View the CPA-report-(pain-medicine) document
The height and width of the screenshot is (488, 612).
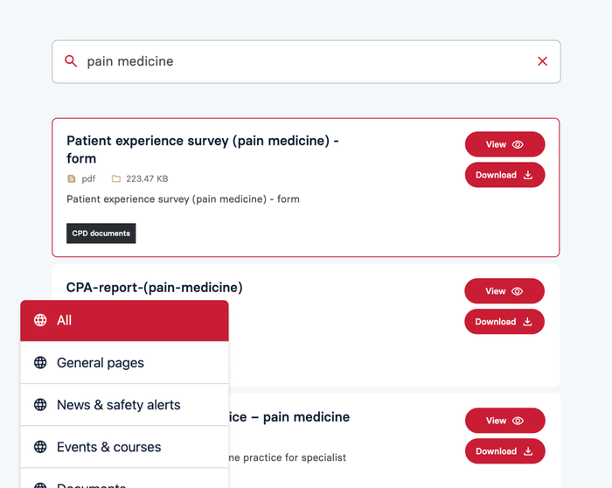[x=504, y=291]
